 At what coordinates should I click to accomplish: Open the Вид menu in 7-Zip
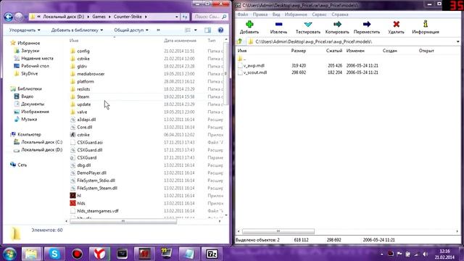276,14
